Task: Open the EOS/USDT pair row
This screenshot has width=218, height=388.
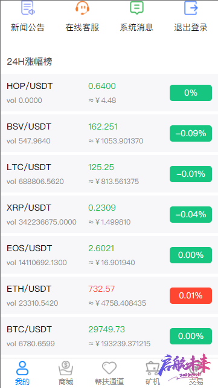Action: (109, 255)
